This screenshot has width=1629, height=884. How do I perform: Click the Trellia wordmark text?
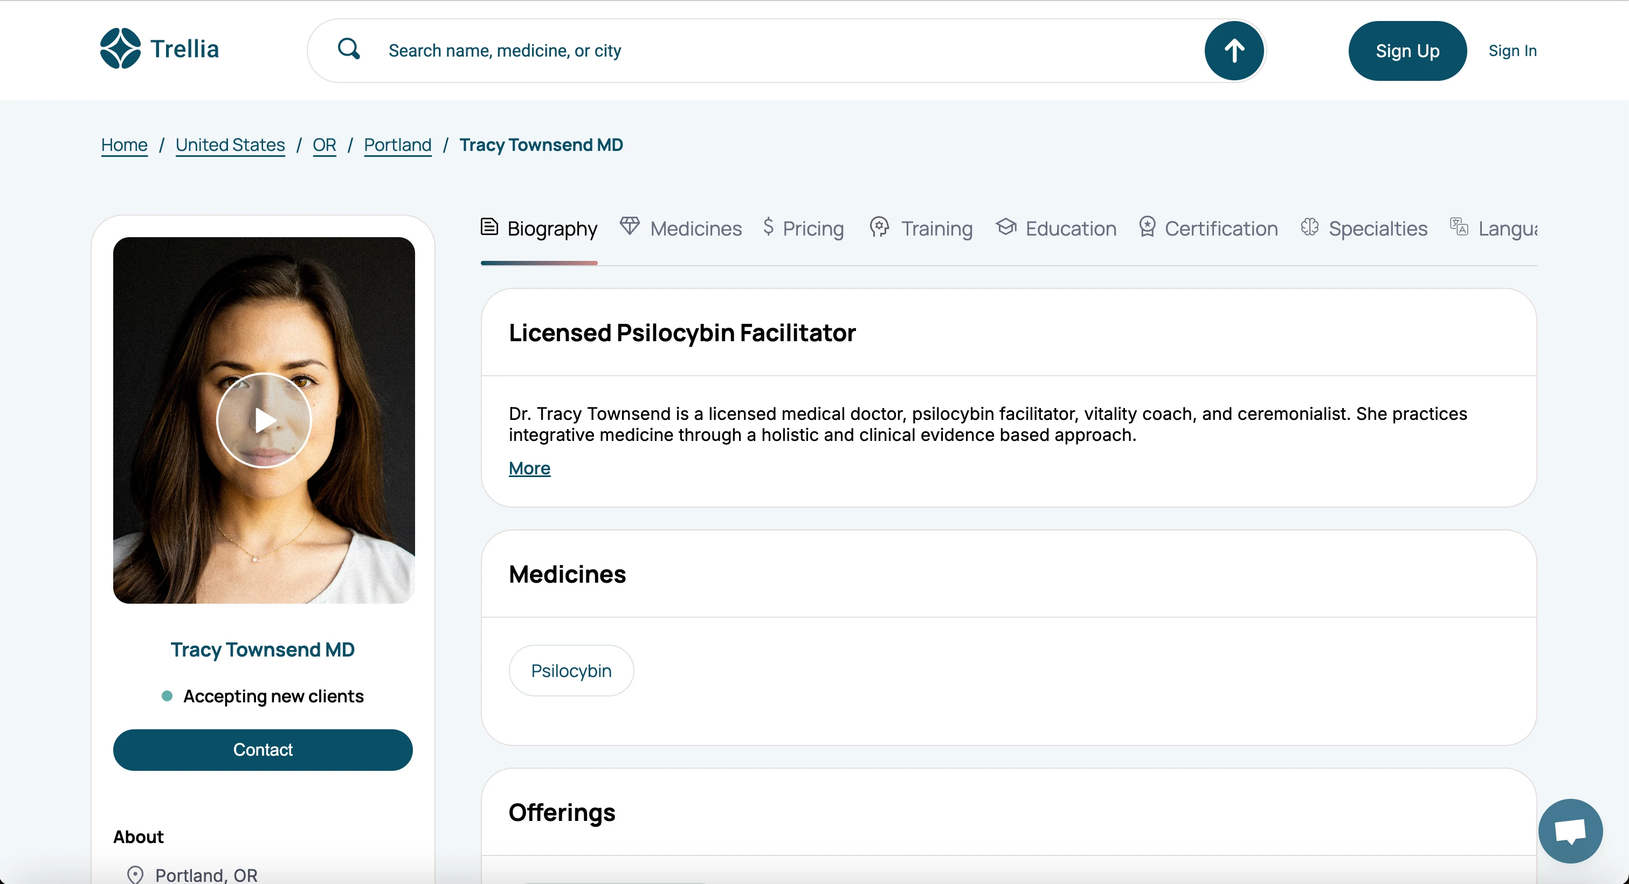coord(185,49)
